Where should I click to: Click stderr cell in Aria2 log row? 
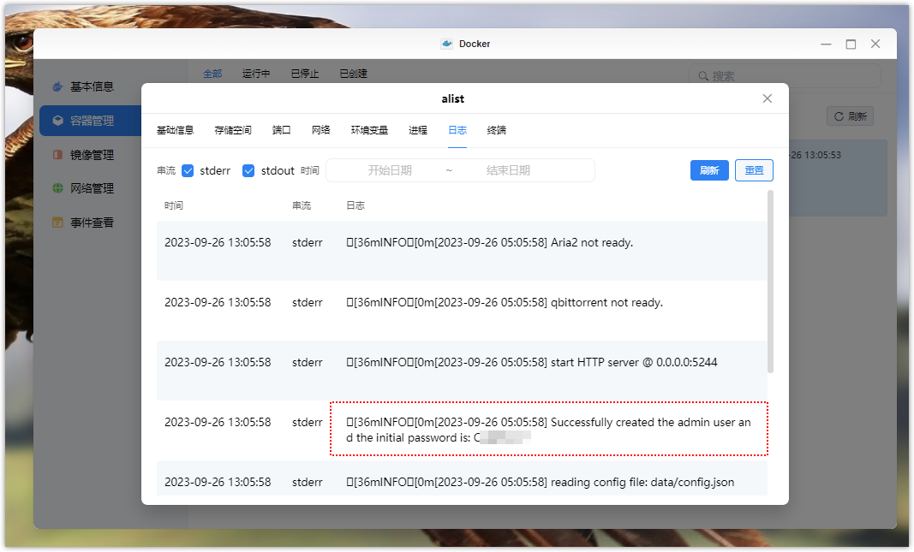308,243
